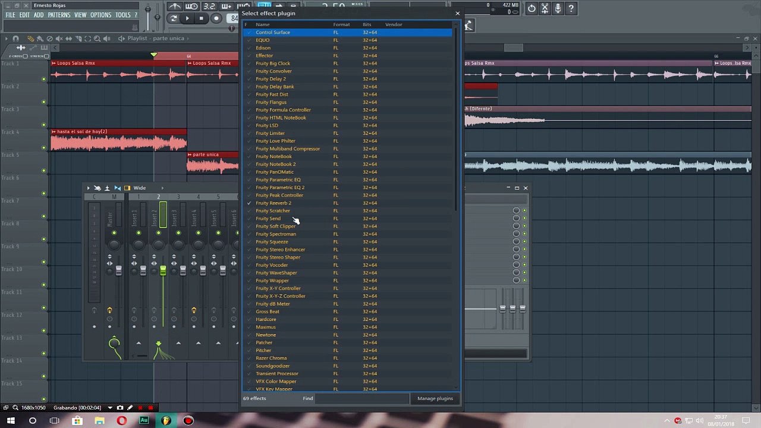Screen dimensions: 761x428
Task: Open the FILE menu
Action: click(x=10, y=15)
